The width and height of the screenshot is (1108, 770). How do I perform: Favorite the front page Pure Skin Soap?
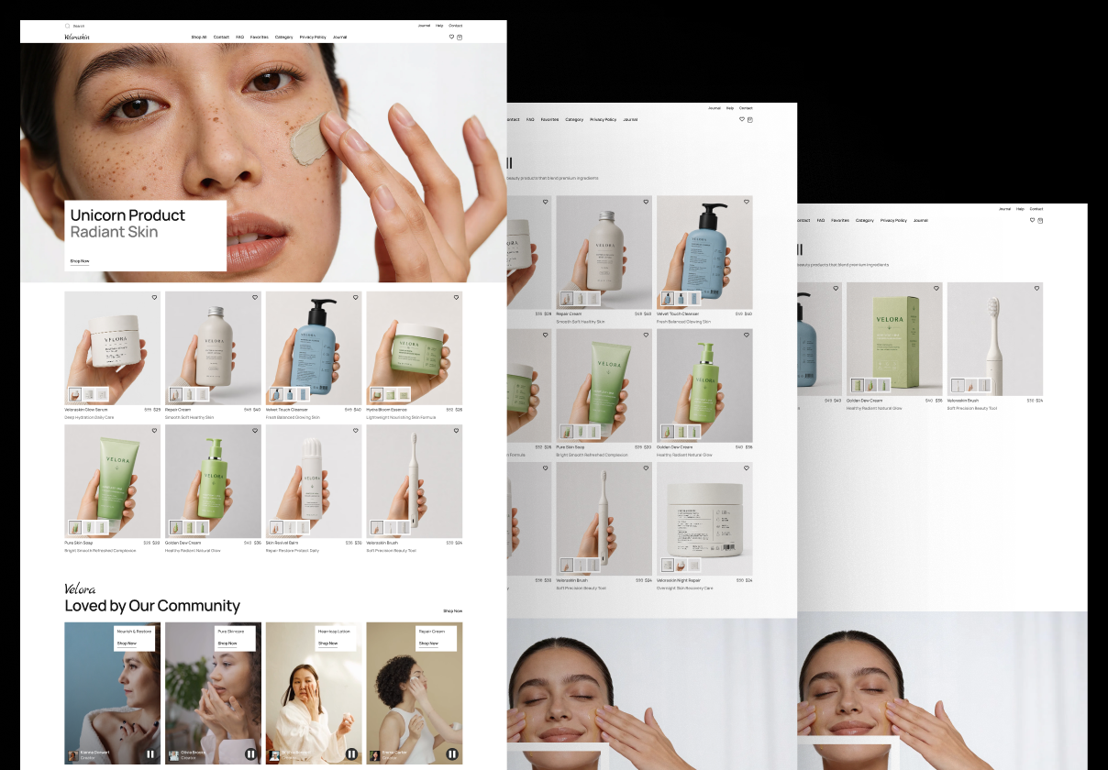pyautogui.click(x=154, y=431)
